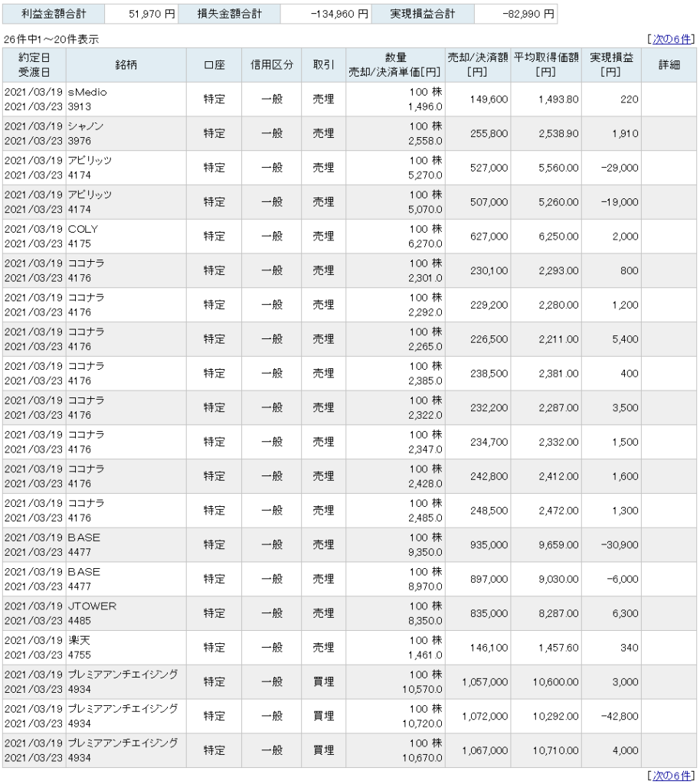
Task: Click the average cost 1,493.80
Action: [x=558, y=100]
